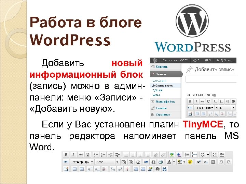Decrease indent in large TinyMCE toolbar
The image size is (246, 184).
tap(110, 155)
